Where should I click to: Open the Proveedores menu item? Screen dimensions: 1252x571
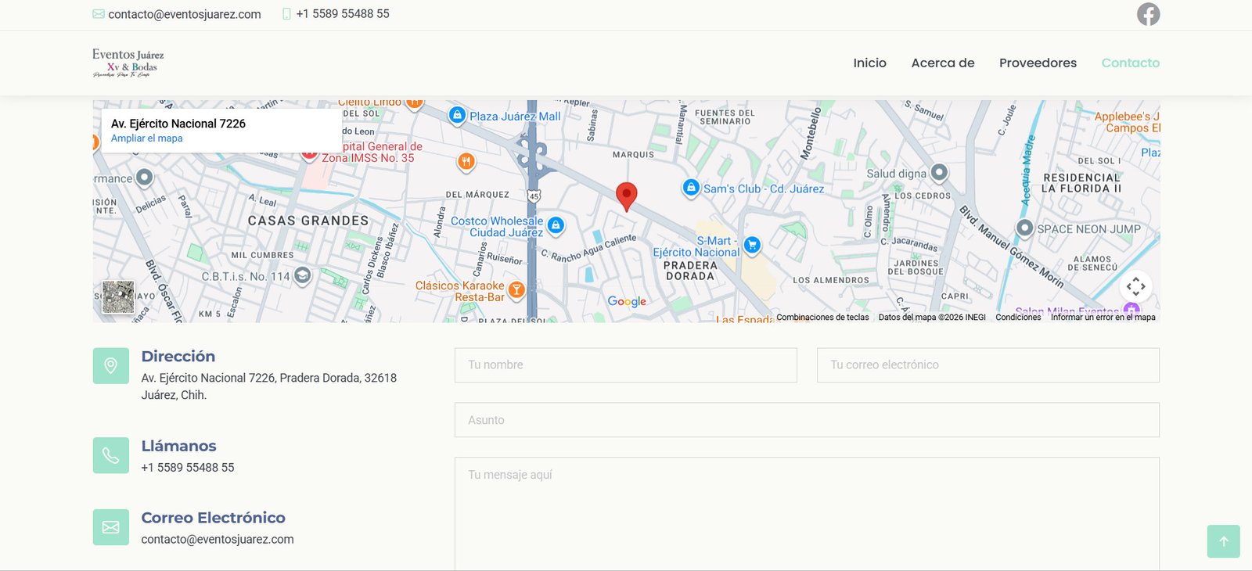point(1038,63)
